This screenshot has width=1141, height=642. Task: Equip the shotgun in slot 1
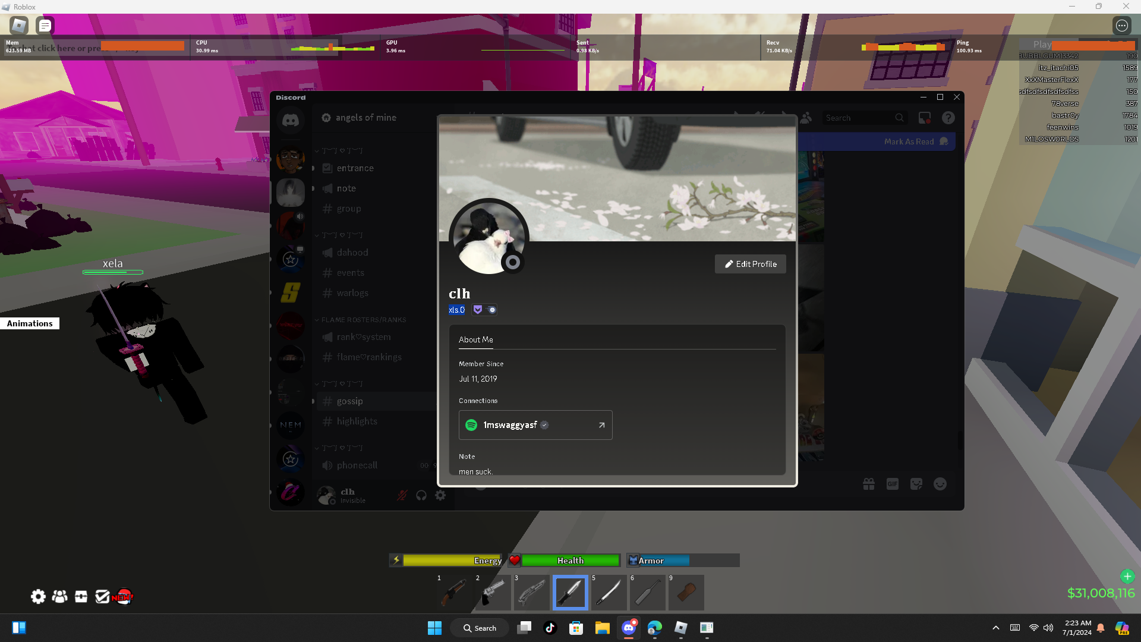point(455,592)
